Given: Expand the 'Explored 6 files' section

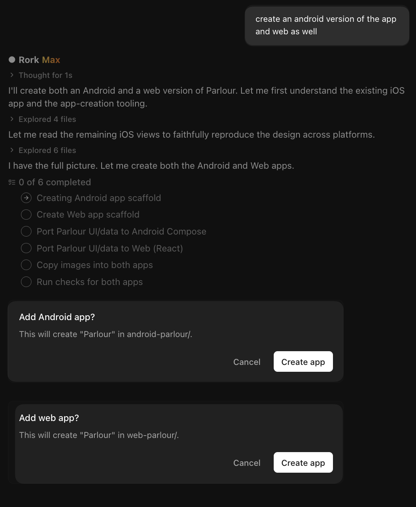Looking at the screenshot, I should pos(43,150).
